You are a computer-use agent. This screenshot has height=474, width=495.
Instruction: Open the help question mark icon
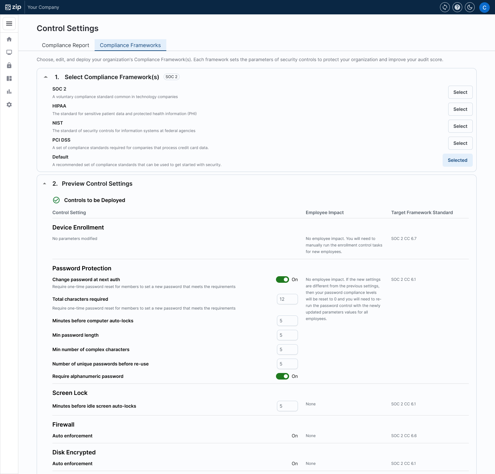pos(457,7)
